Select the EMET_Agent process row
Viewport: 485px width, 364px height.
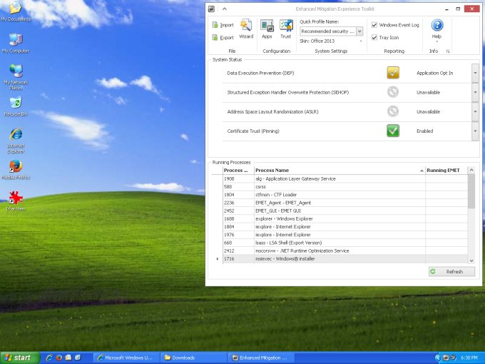tap(345, 203)
